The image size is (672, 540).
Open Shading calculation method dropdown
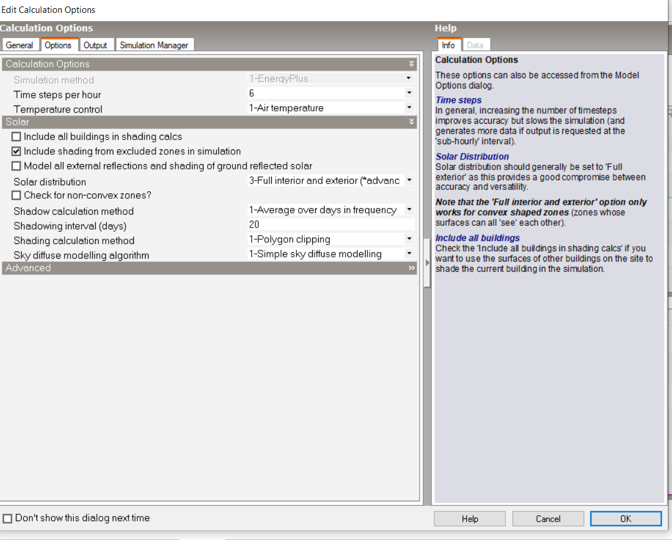tap(409, 239)
